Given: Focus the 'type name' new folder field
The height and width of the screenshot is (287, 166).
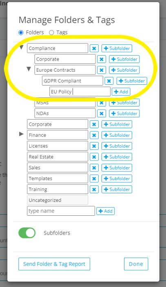Looking at the screenshot, I should coord(61,211).
